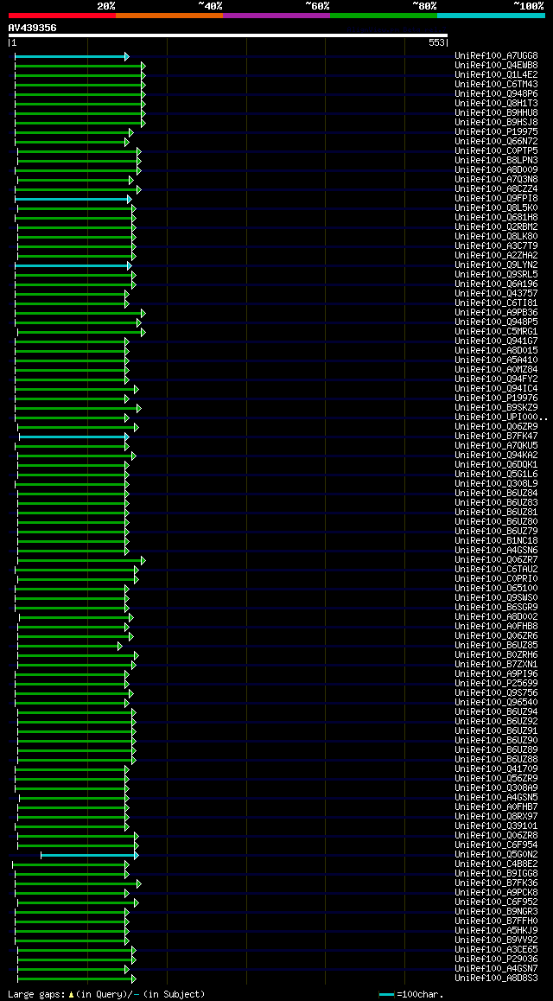The width and height of the screenshot is (553, 1001).
Task: Click UniRef100_Q308L9 label
Action: (x=496, y=483)
